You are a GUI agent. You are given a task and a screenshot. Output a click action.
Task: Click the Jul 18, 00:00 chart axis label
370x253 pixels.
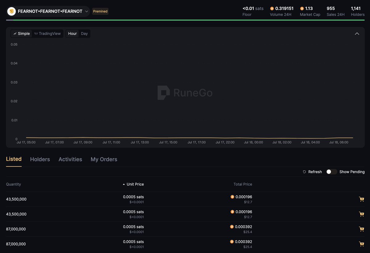(x=253, y=142)
